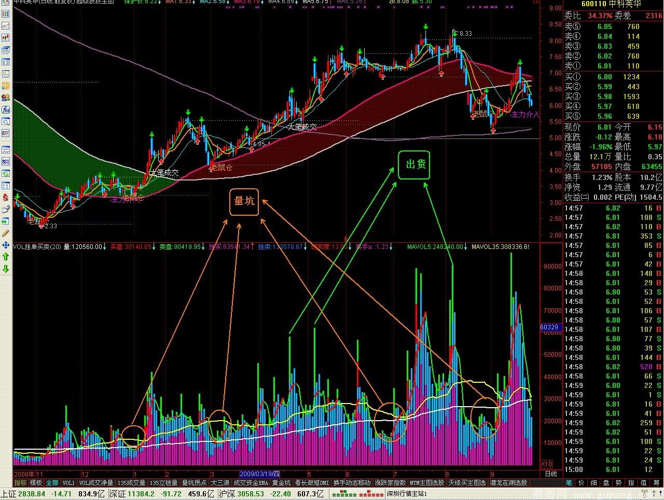Image resolution: width=664 pixels, height=500 pixels.
Task: Open the f(x) formula icon
Action: (5, 109)
